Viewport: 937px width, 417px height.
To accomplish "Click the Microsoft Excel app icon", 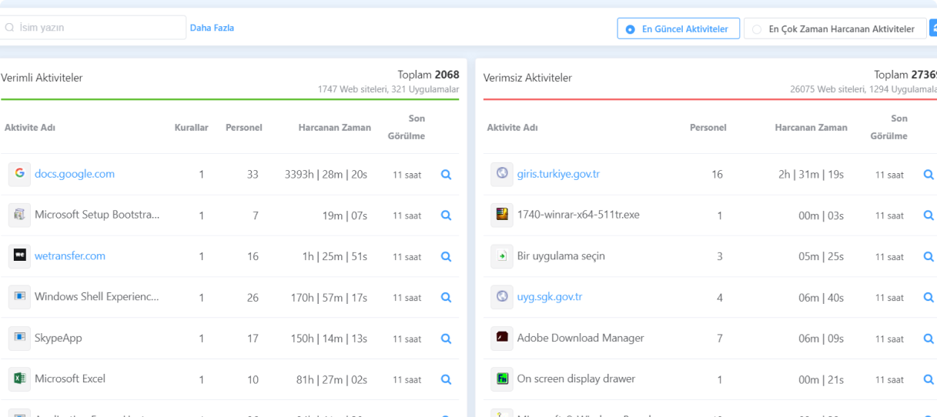I will (x=19, y=379).
